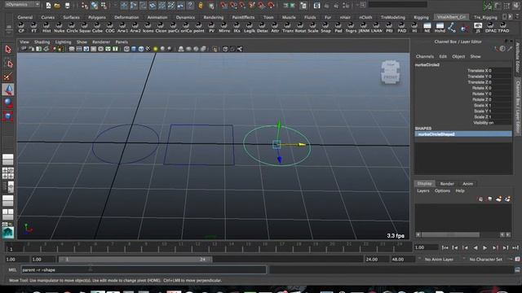
Task: Open the viewport View menu
Action: click(x=24, y=42)
